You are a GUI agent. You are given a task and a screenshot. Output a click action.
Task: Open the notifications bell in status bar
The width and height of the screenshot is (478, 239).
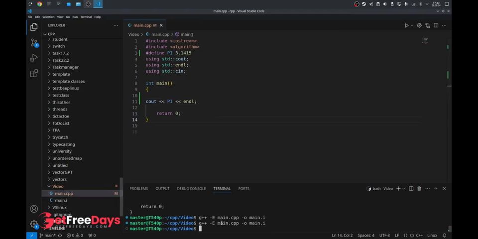pos(445,236)
